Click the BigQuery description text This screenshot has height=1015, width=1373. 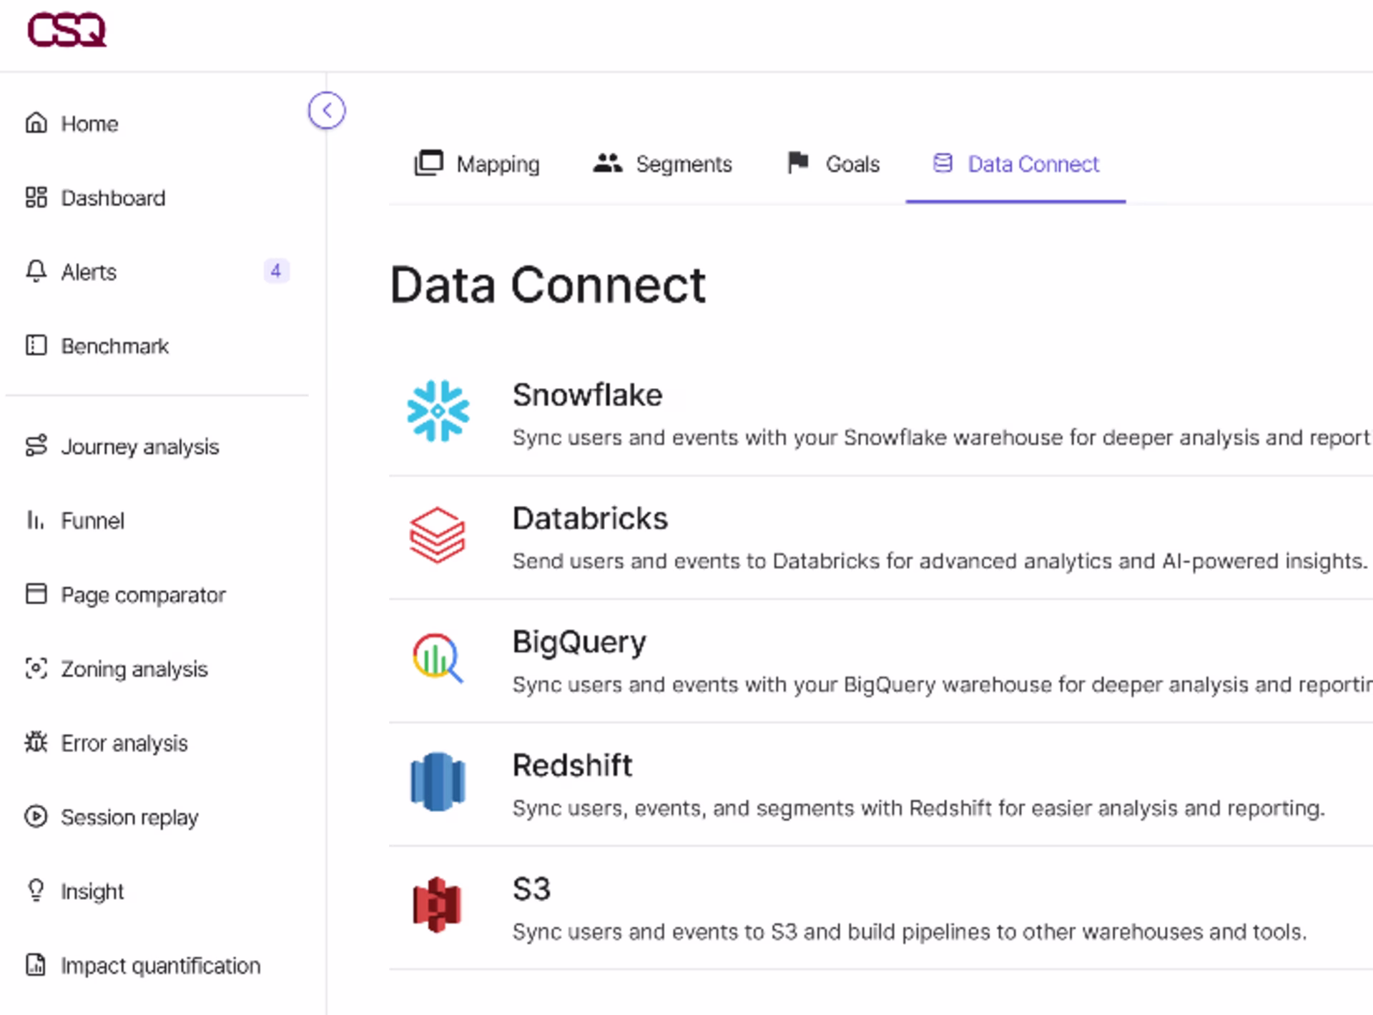pos(942,685)
